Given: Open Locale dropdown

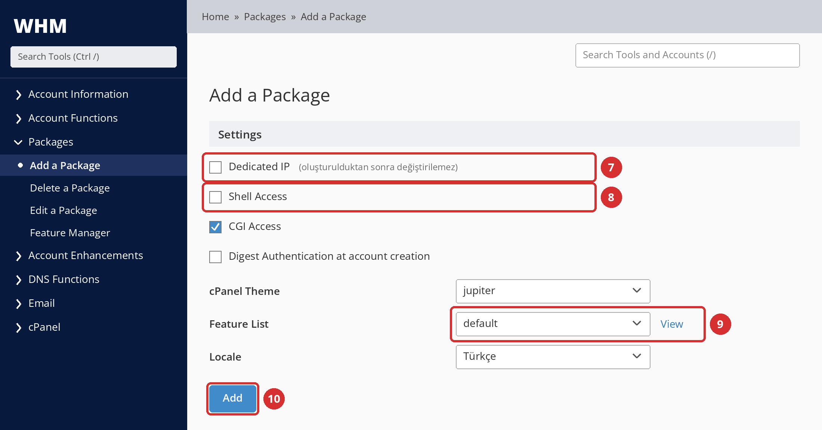Looking at the screenshot, I should coord(553,357).
